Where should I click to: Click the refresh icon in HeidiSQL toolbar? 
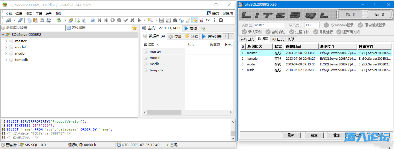click(x=59, y=20)
